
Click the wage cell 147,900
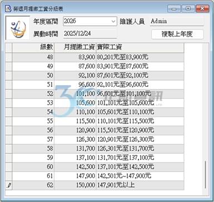(x=75, y=176)
